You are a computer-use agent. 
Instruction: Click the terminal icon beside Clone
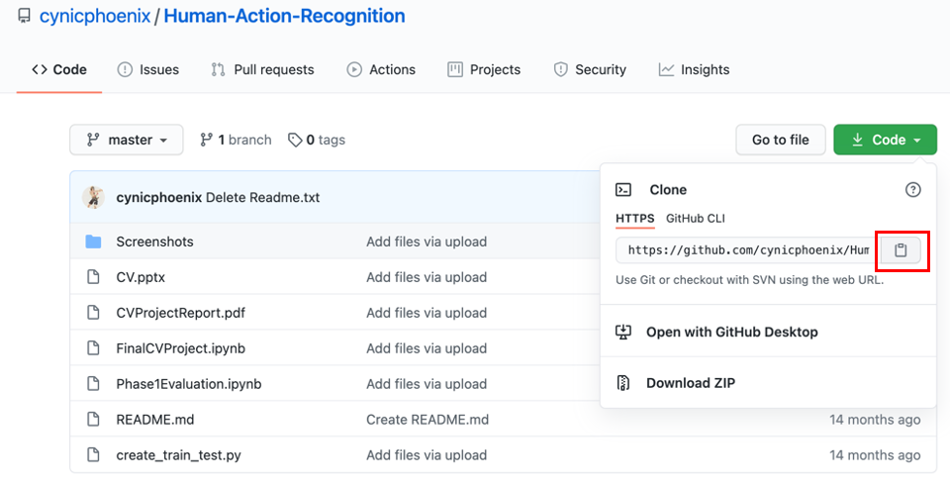point(623,190)
